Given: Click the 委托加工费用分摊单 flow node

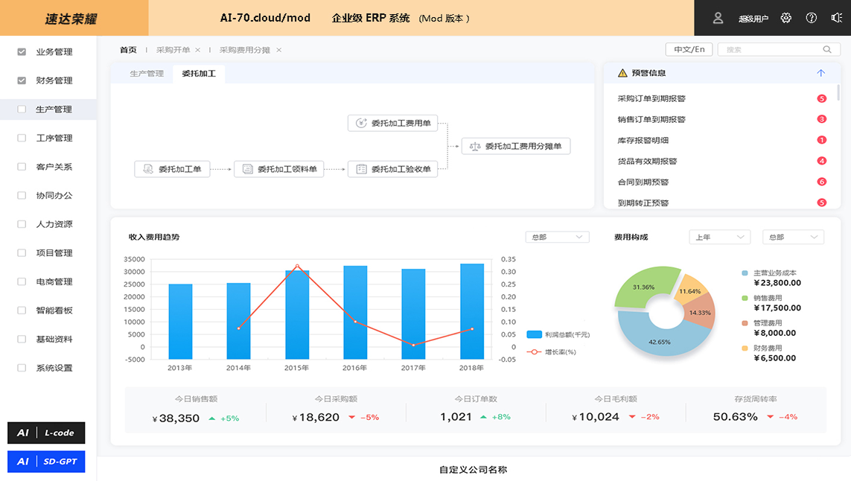Looking at the screenshot, I should (516, 146).
